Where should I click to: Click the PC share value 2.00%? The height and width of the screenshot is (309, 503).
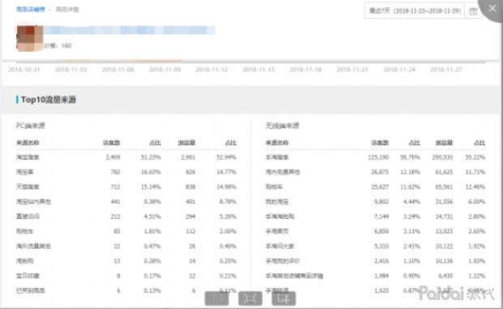click(228, 231)
